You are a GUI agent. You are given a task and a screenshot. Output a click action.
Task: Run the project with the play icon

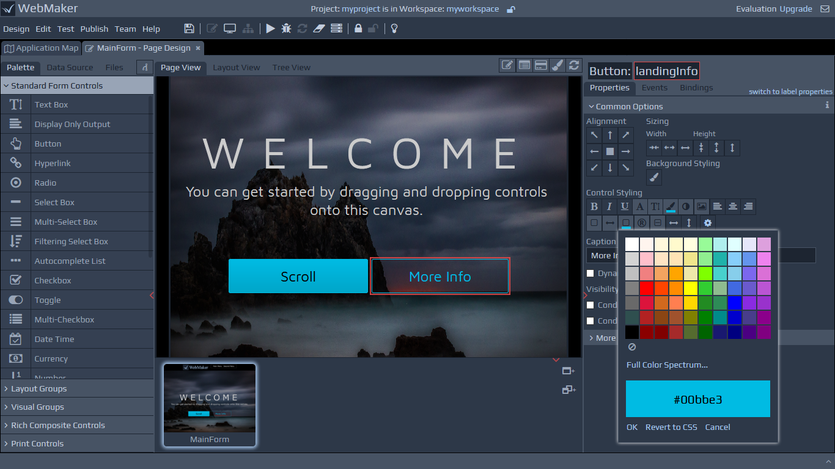(270, 29)
